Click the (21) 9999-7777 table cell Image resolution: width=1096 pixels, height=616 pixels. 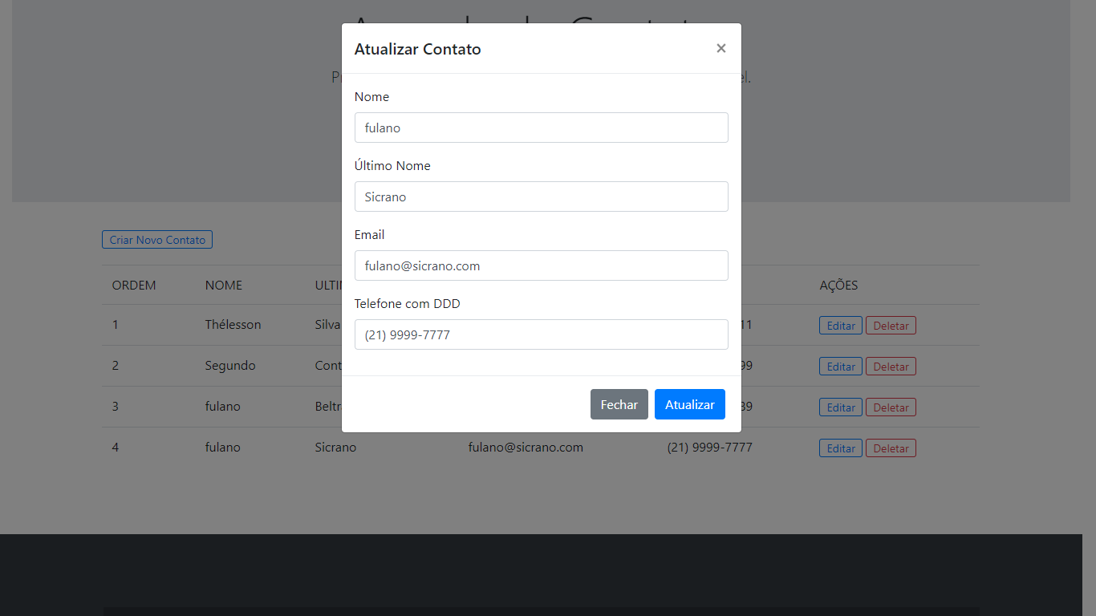709,447
